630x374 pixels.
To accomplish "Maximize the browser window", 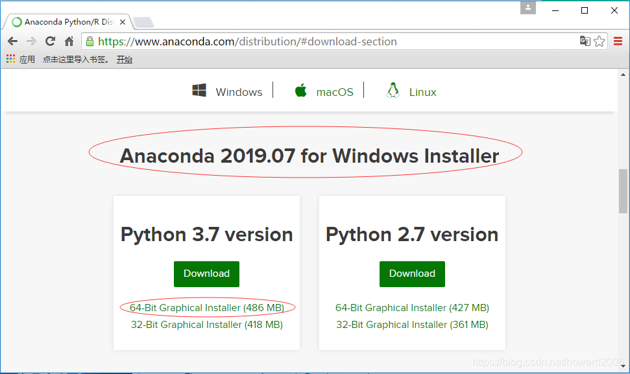I will click(x=585, y=10).
